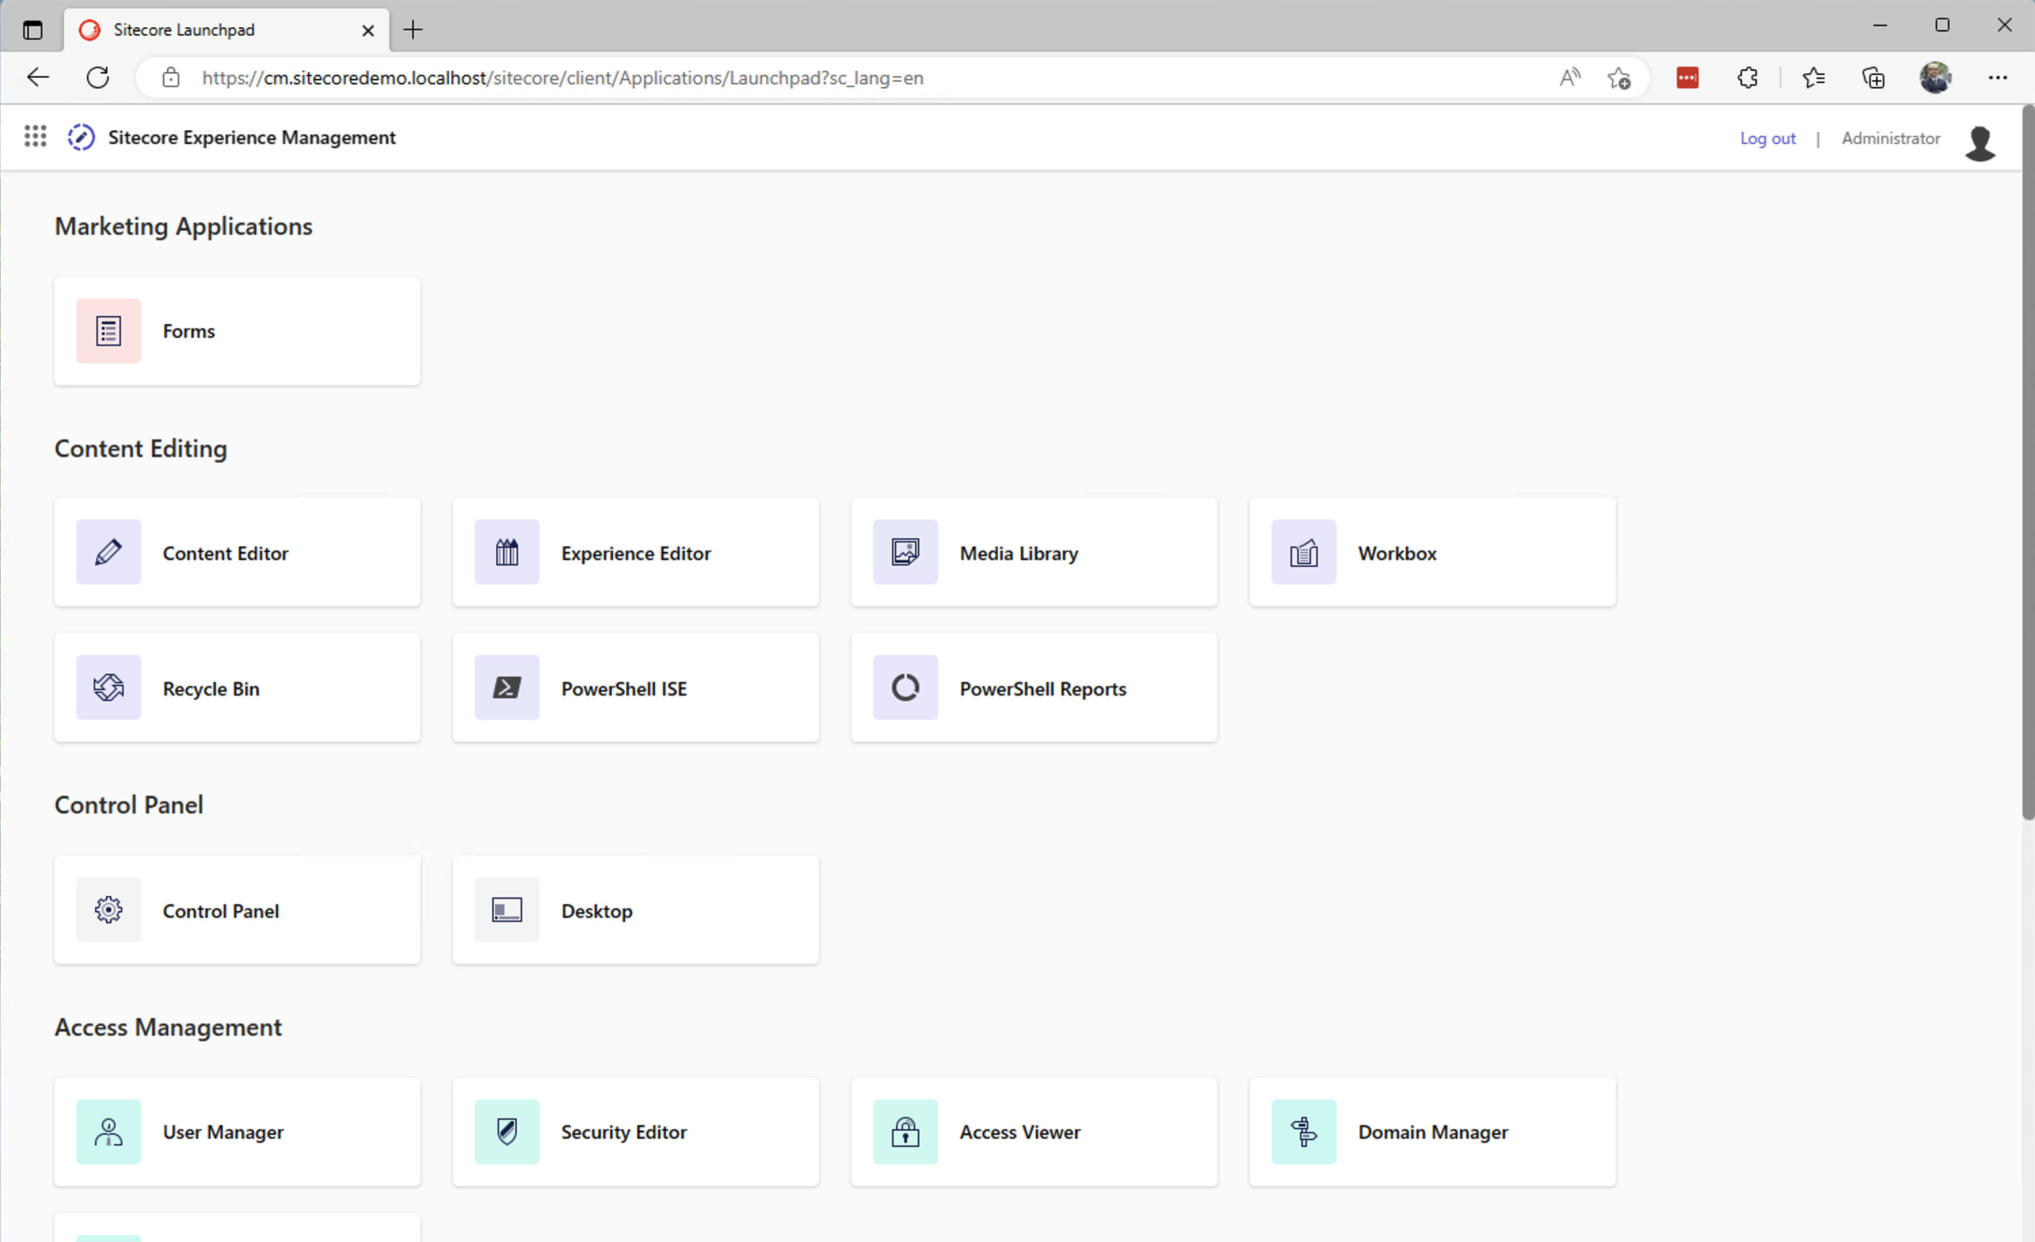
Task: Open the User Manager label
Action: click(x=223, y=1132)
